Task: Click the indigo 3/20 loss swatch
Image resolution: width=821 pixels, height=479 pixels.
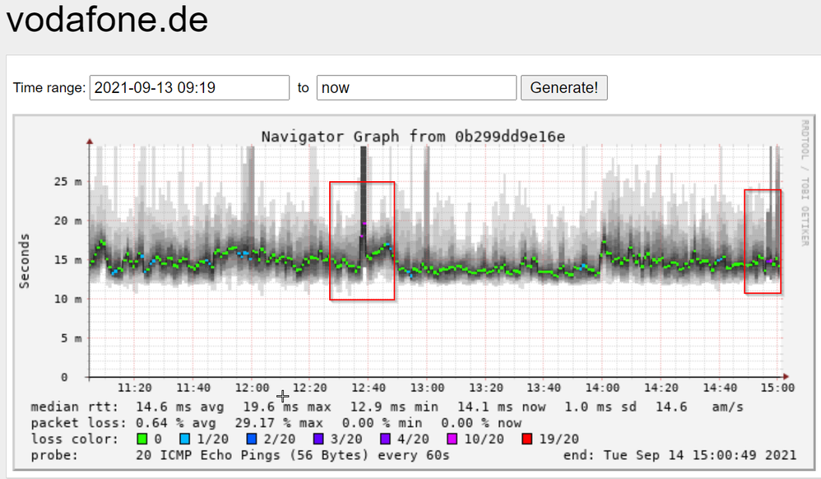Action: point(318,439)
